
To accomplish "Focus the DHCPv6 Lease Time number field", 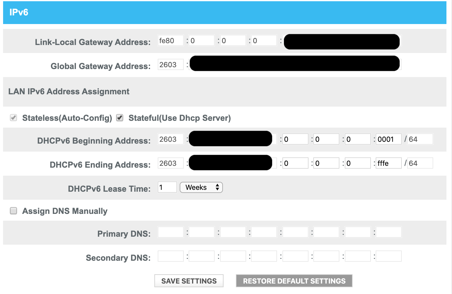I will click(x=167, y=187).
